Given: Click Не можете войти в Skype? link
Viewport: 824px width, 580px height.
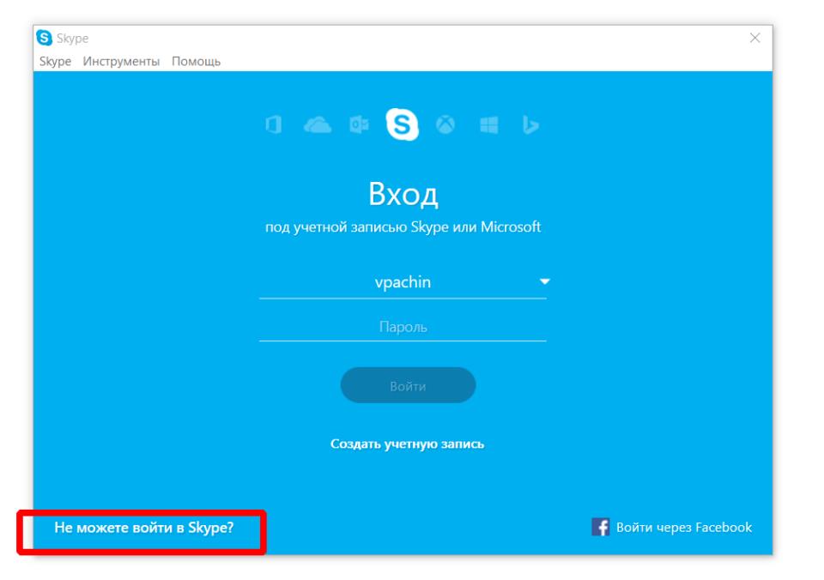Looking at the screenshot, I should [x=144, y=528].
